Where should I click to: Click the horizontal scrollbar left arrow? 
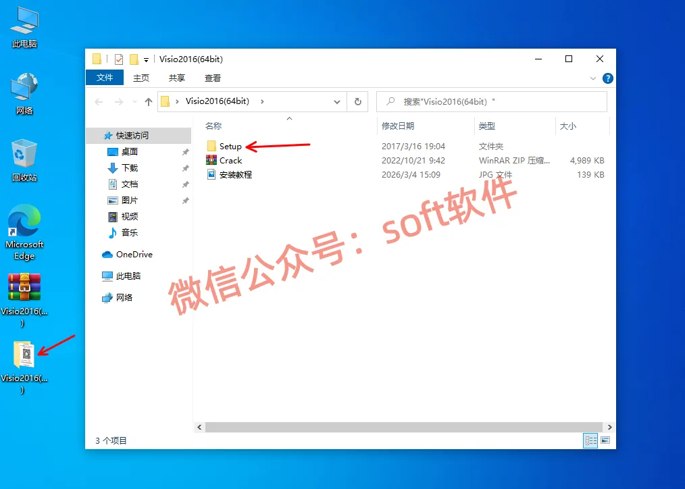pyautogui.click(x=199, y=427)
